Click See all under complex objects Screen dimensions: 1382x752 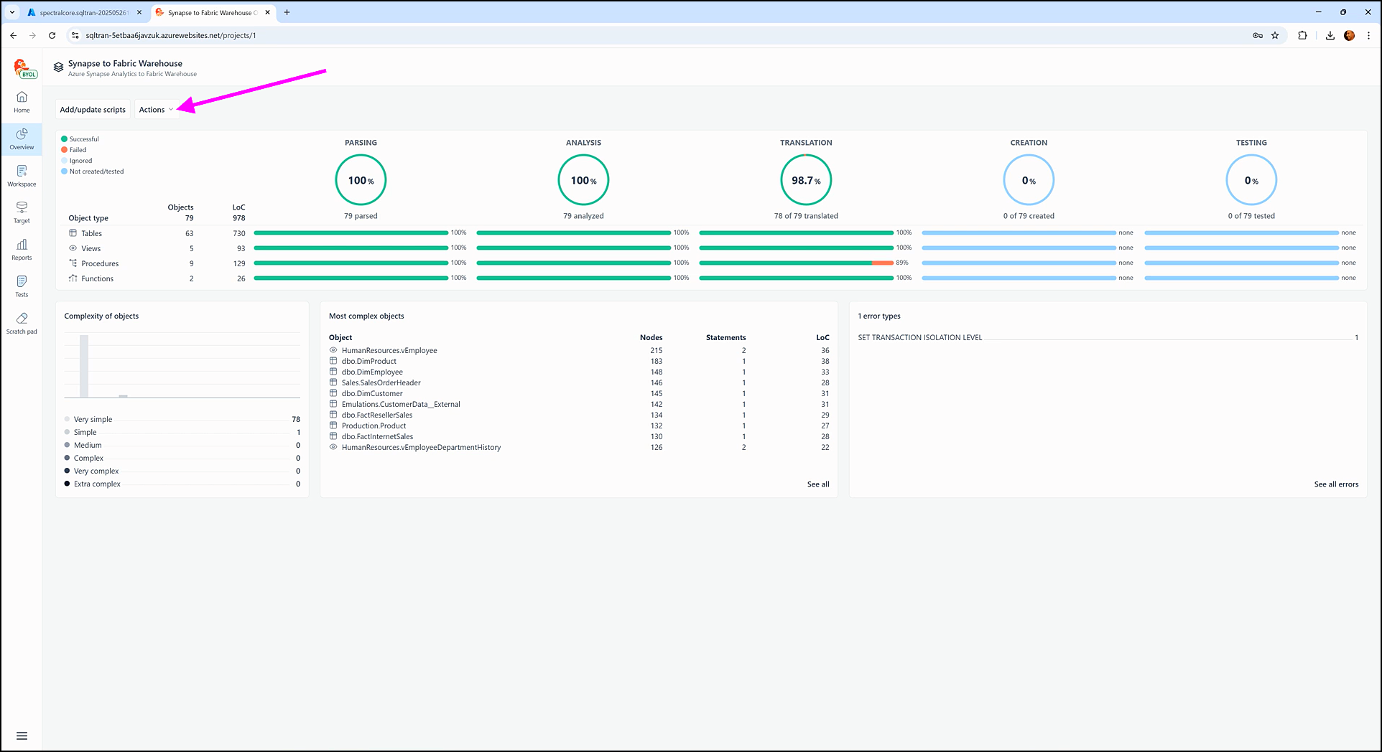click(x=817, y=484)
